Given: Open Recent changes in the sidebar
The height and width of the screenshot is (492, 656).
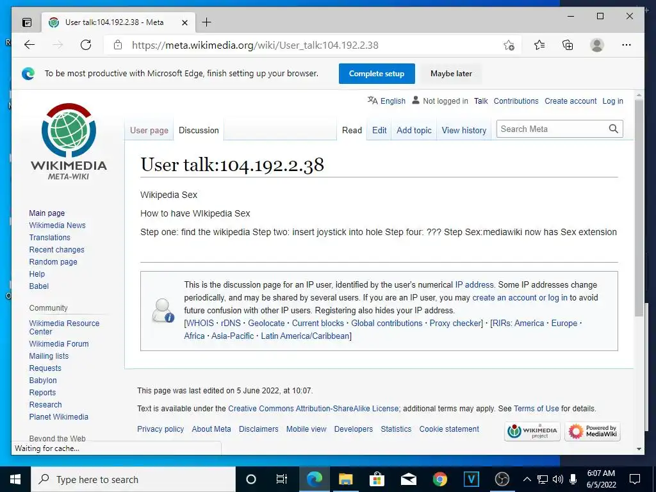Looking at the screenshot, I should [x=56, y=249].
